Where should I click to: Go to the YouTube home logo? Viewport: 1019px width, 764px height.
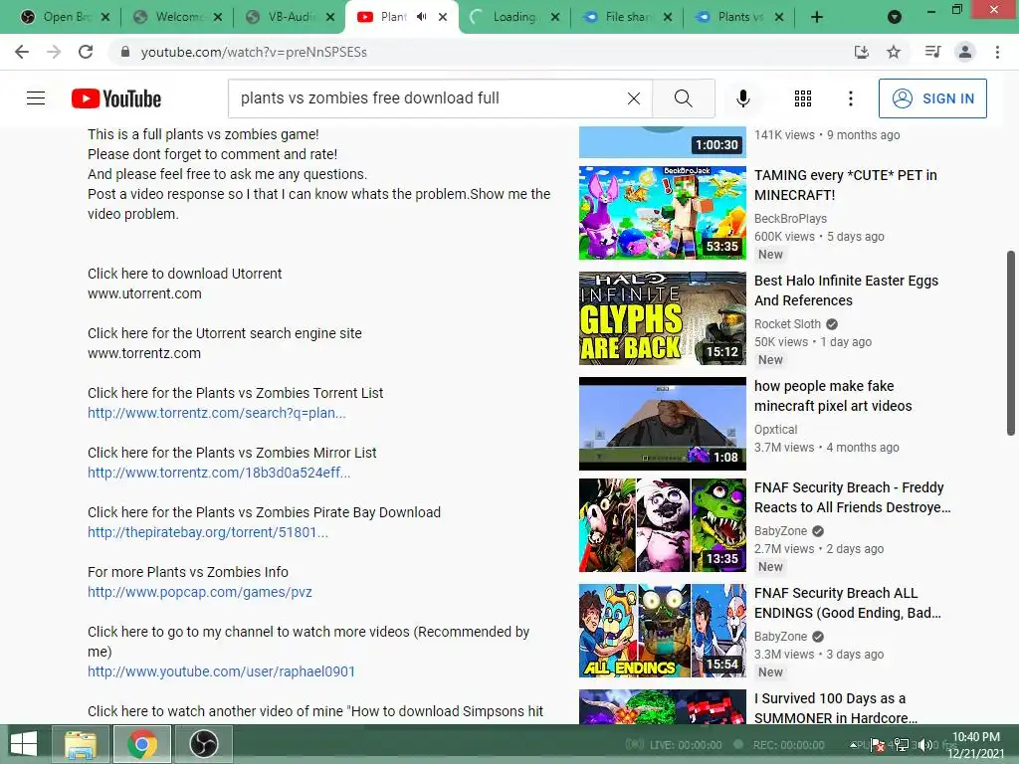(x=116, y=98)
